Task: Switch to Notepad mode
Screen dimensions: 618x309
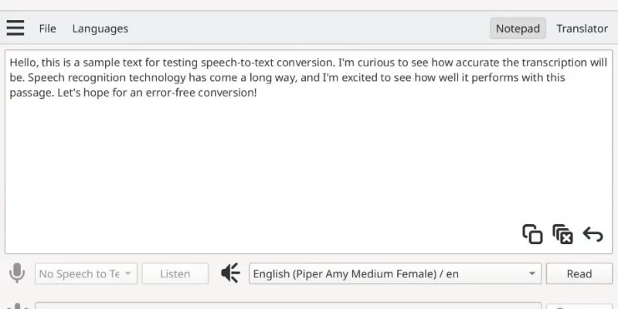Action: [518, 29]
